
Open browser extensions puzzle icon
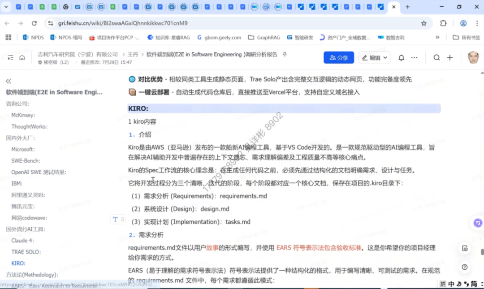click(x=443, y=23)
